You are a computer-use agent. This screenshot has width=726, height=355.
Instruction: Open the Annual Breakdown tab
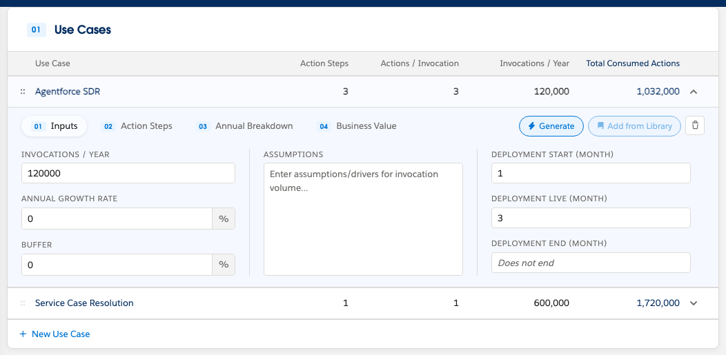tap(245, 125)
